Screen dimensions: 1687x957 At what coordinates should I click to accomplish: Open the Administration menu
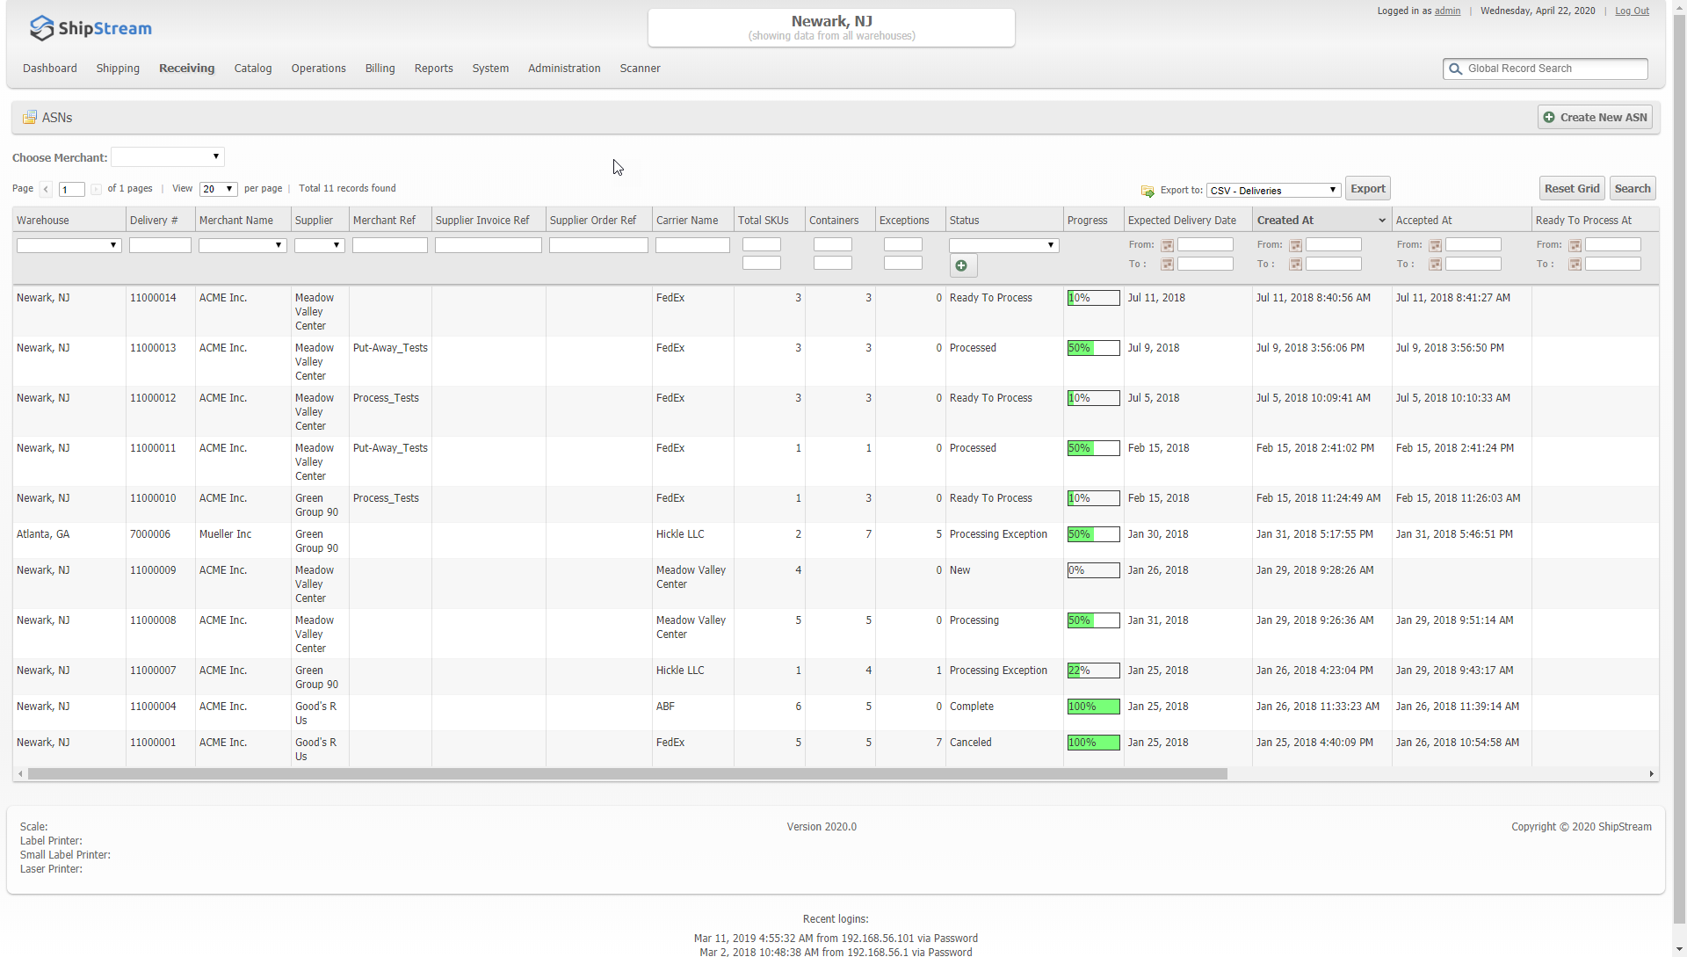coord(564,69)
